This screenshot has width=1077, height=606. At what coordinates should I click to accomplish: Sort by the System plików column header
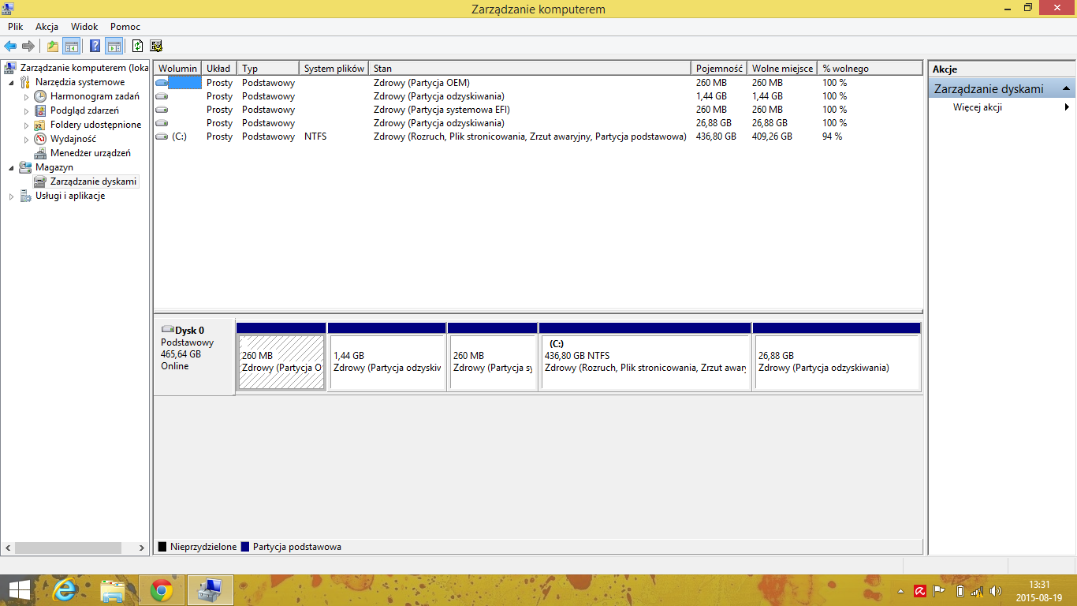(334, 69)
